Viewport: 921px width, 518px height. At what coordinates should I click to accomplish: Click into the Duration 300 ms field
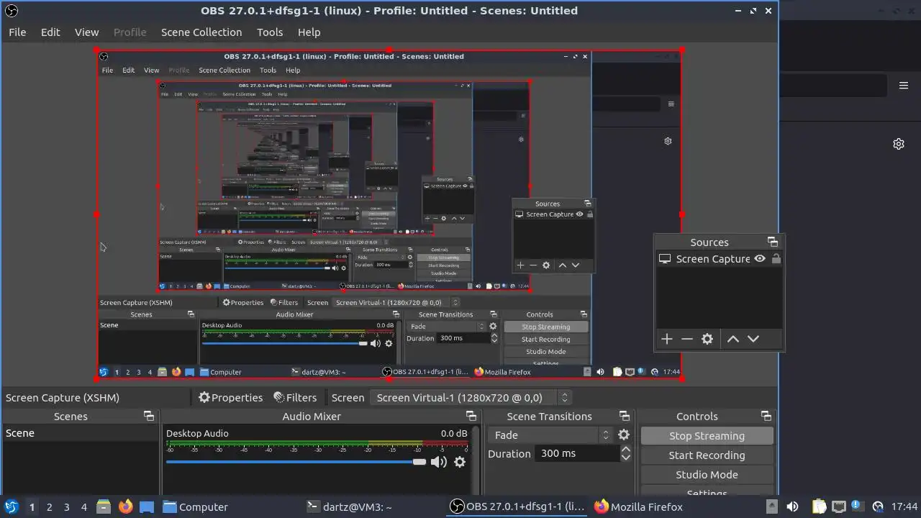tap(577, 454)
